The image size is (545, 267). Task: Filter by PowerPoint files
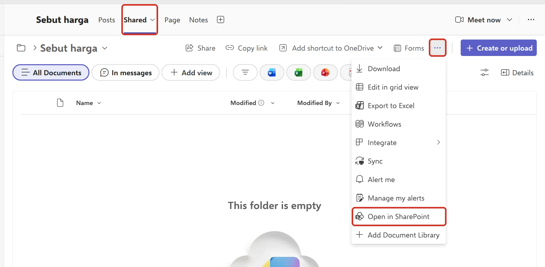pyautogui.click(x=325, y=73)
